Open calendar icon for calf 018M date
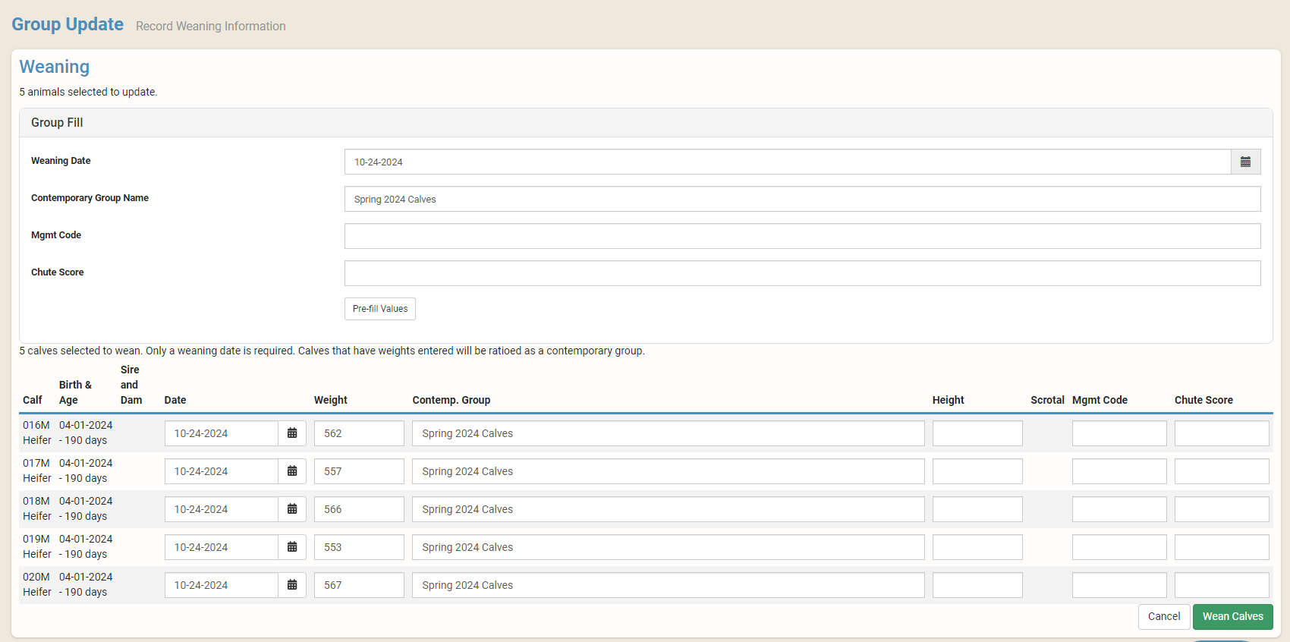Screen dimensions: 1290x642 tap(292, 509)
